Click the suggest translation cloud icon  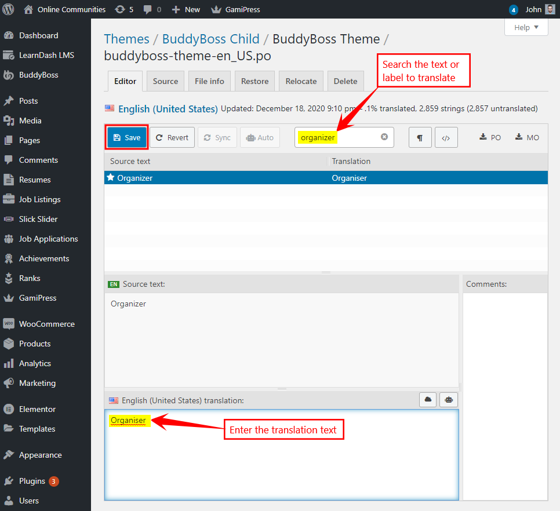click(428, 400)
